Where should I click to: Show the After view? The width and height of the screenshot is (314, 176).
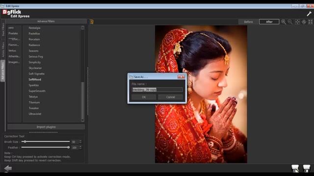click(x=269, y=22)
